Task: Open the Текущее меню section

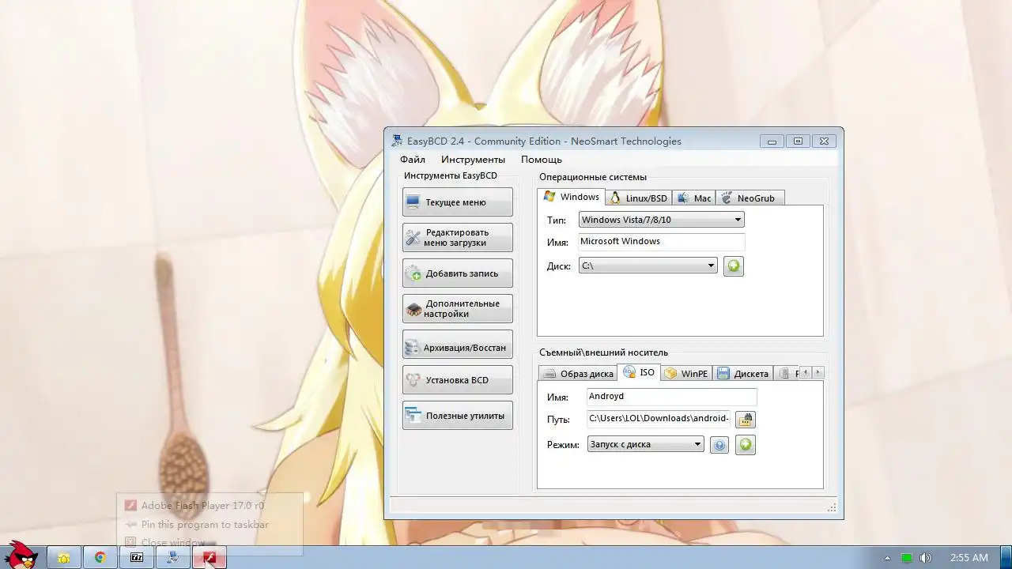Action: (457, 202)
